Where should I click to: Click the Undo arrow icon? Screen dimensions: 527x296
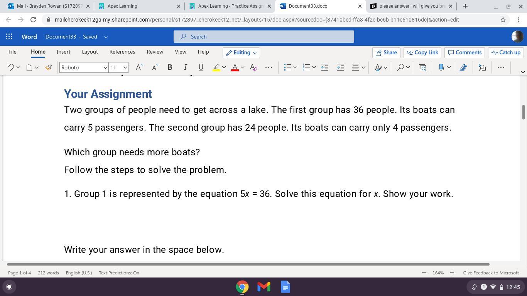(11, 67)
